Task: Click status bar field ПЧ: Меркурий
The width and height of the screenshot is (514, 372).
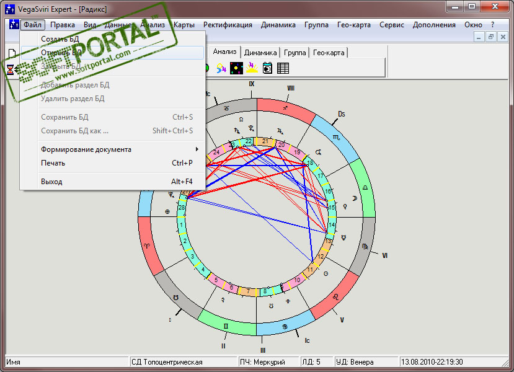Action: (x=268, y=362)
